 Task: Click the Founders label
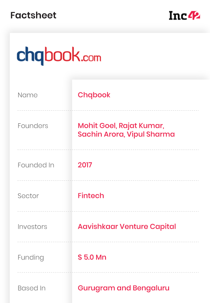coord(33,126)
